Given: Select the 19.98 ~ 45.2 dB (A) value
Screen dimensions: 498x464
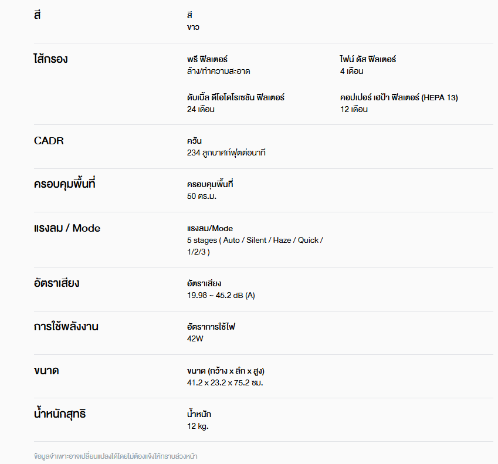Looking at the screenshot, I should point(221,295).
